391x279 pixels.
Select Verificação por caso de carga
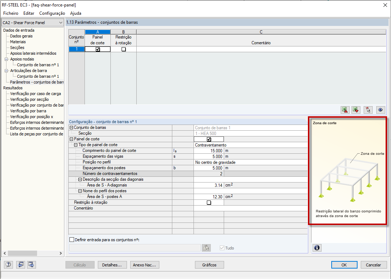coord(35,94)
